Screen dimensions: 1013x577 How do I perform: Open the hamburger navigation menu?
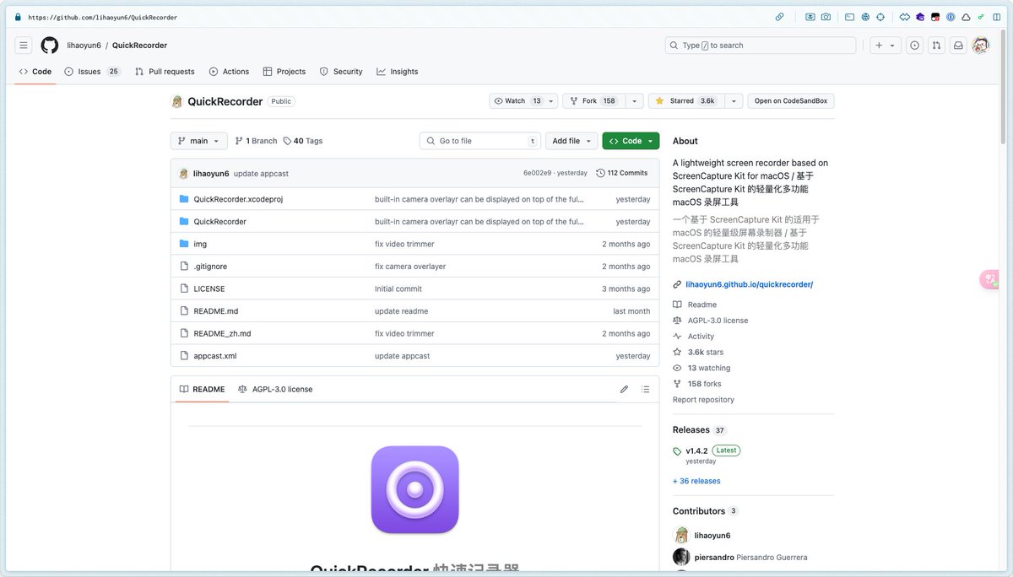(23, 44)
